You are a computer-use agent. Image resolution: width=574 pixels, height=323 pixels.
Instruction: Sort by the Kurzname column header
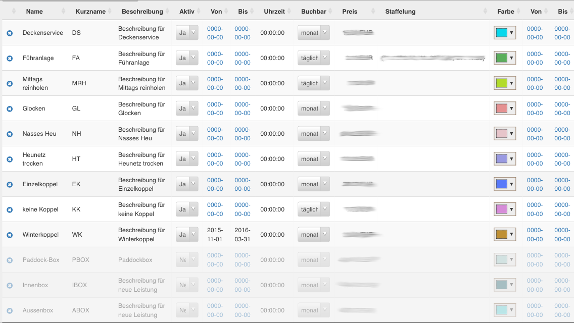click(x=90, y=11)
